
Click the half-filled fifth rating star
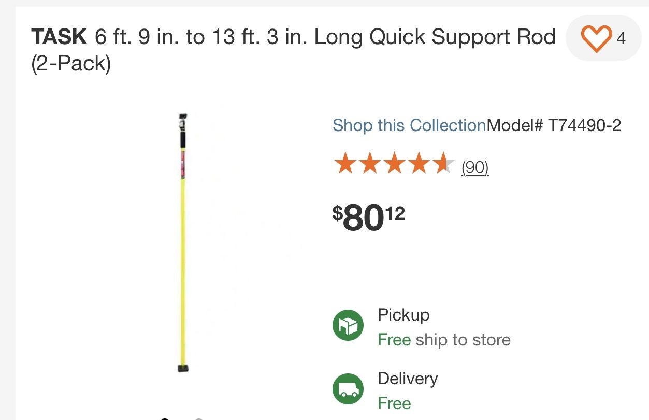coord(443,164)
